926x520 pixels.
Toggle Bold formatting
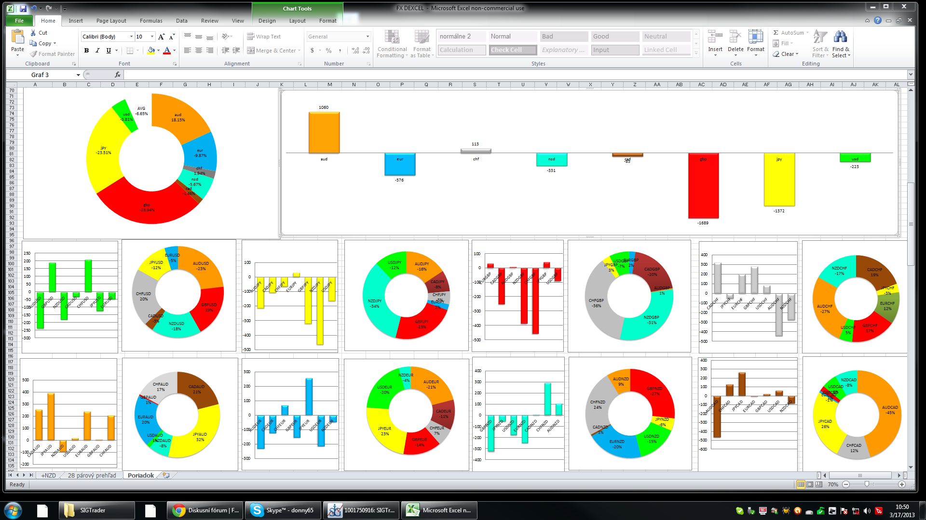(x=86, y=51)
